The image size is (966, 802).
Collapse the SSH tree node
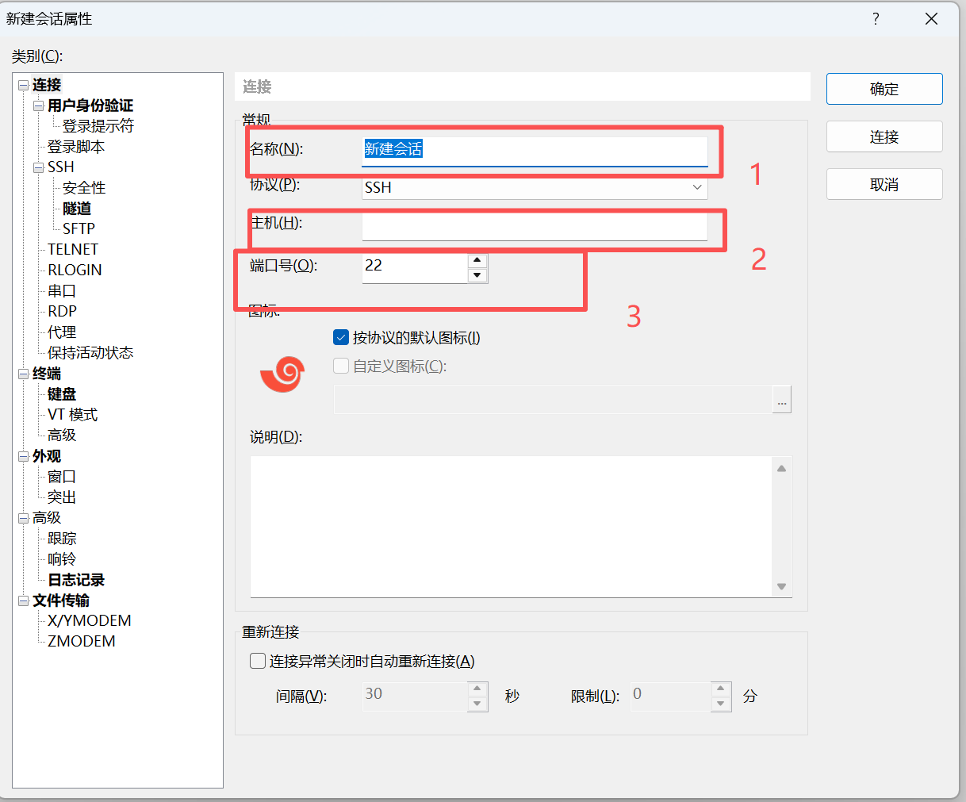[39, 167]
